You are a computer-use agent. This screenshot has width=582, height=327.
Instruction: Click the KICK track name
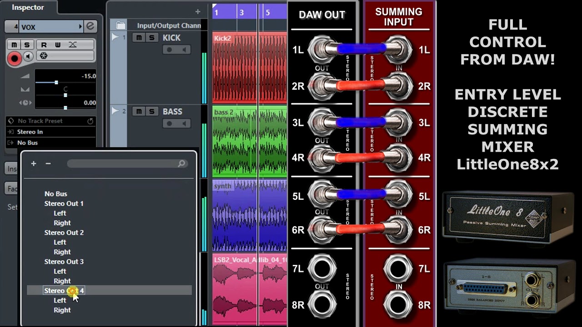[x=172, y=38]
